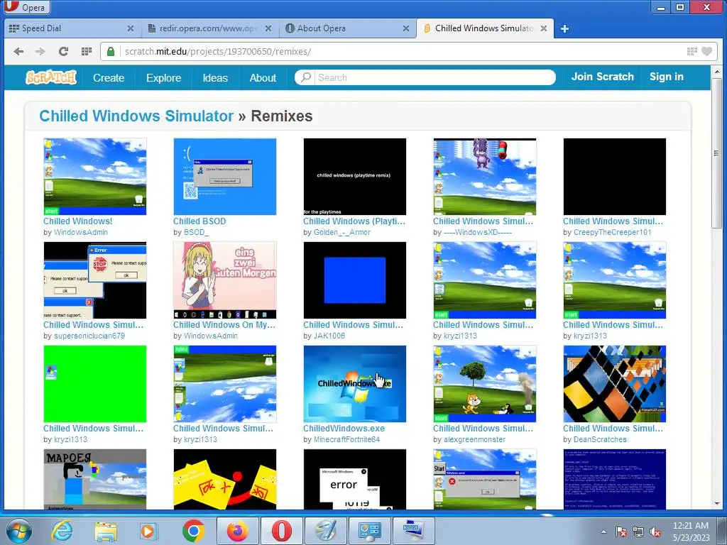The height and width of the screenshot is (545, 727).
Task: Click Sign in
Action: coord(666,77)
